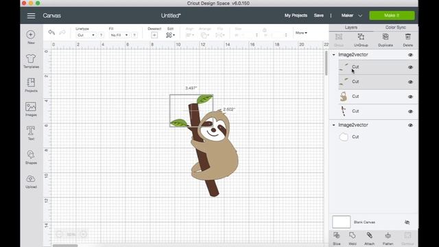Create a New project
The width and height of the screenshot is (439, 247).
tap(31, 37)
